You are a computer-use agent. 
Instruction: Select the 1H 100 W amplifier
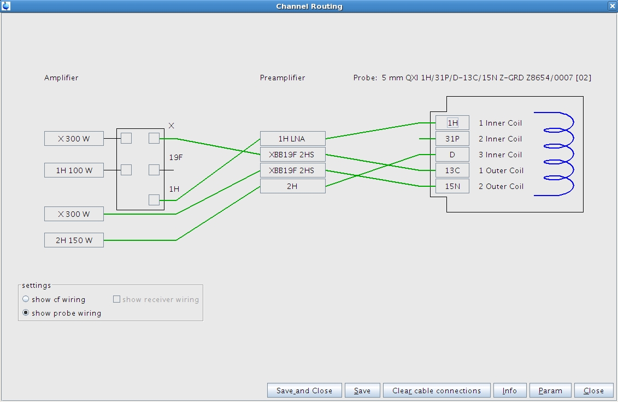tap(74, 170)
